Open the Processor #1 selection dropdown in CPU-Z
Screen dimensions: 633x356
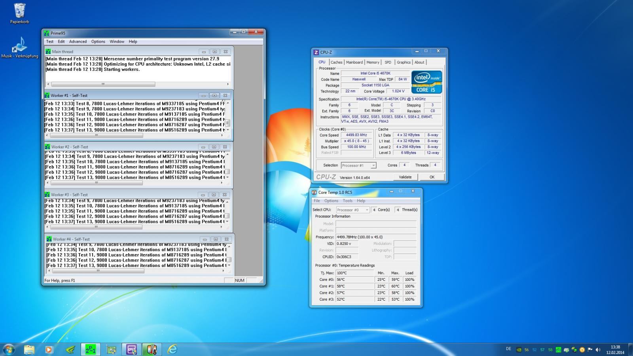tap(358, 165)
